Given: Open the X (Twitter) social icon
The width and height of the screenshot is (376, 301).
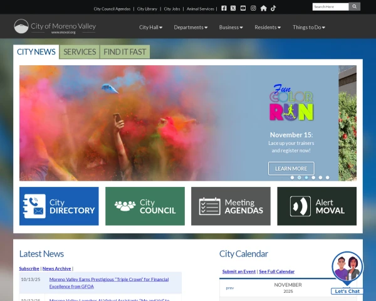Looking at the screenshot, I should (233, 8).
